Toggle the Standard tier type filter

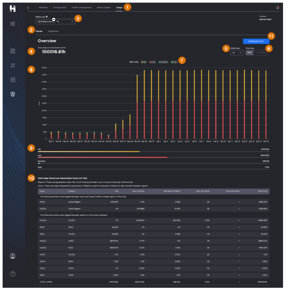click(163, 62)
